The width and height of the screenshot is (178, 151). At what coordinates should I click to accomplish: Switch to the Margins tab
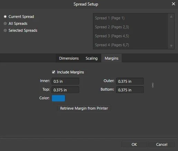[112, 58]
